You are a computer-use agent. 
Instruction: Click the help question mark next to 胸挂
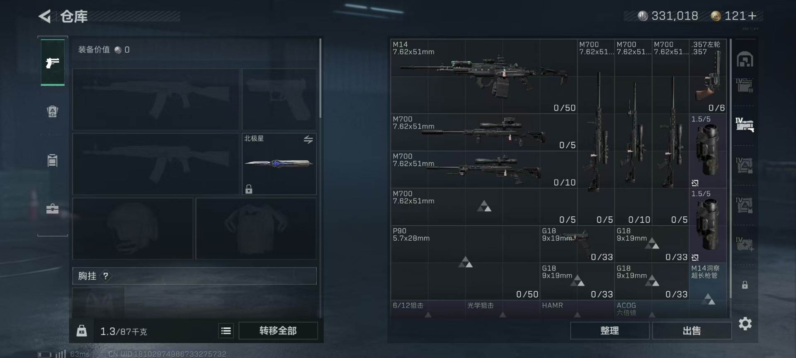[x=106, y=276]
